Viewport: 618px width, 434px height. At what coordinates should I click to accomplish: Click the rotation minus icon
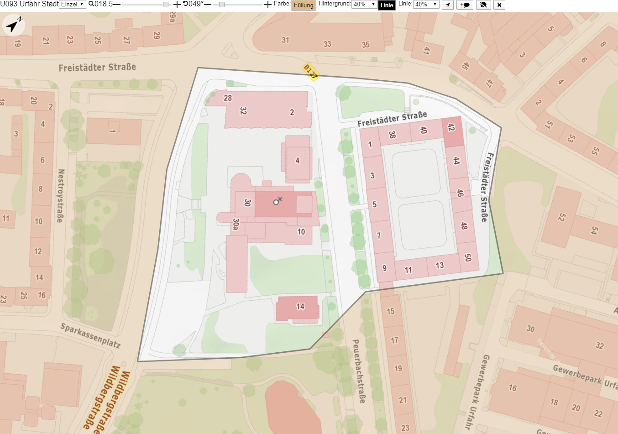click(208, 5)
